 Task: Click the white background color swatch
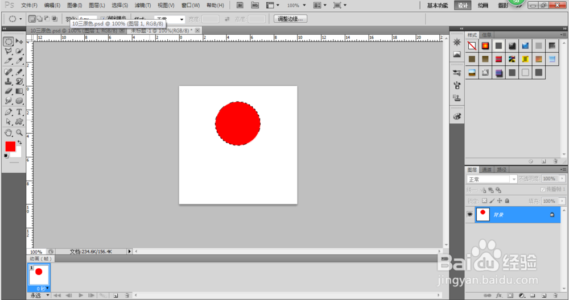point(18,154)
